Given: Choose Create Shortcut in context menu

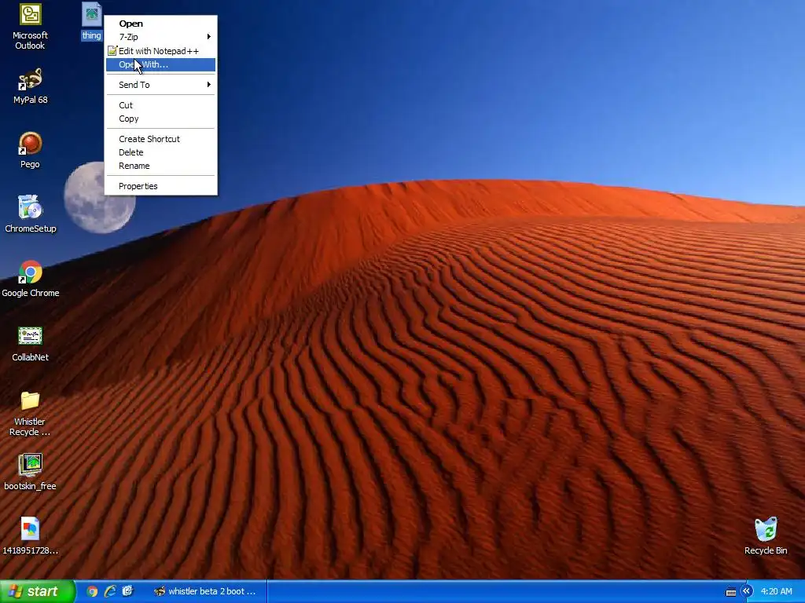Looking at the screenshot, I should pos(160,139).
